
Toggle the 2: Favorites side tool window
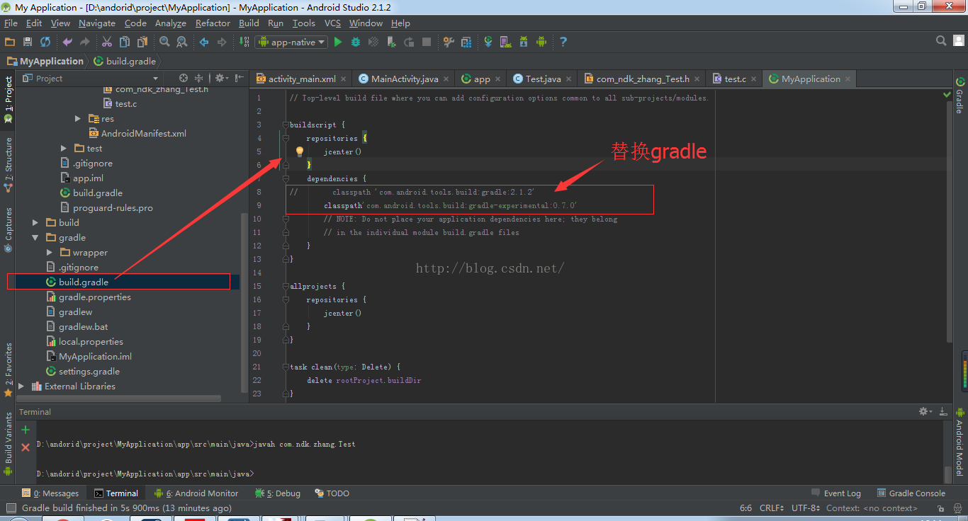[x=9, y=370]
